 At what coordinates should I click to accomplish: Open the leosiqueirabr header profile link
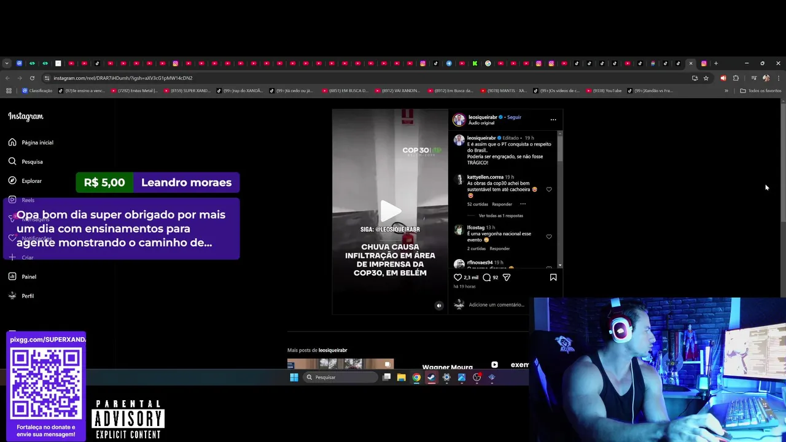coord(482,117)
